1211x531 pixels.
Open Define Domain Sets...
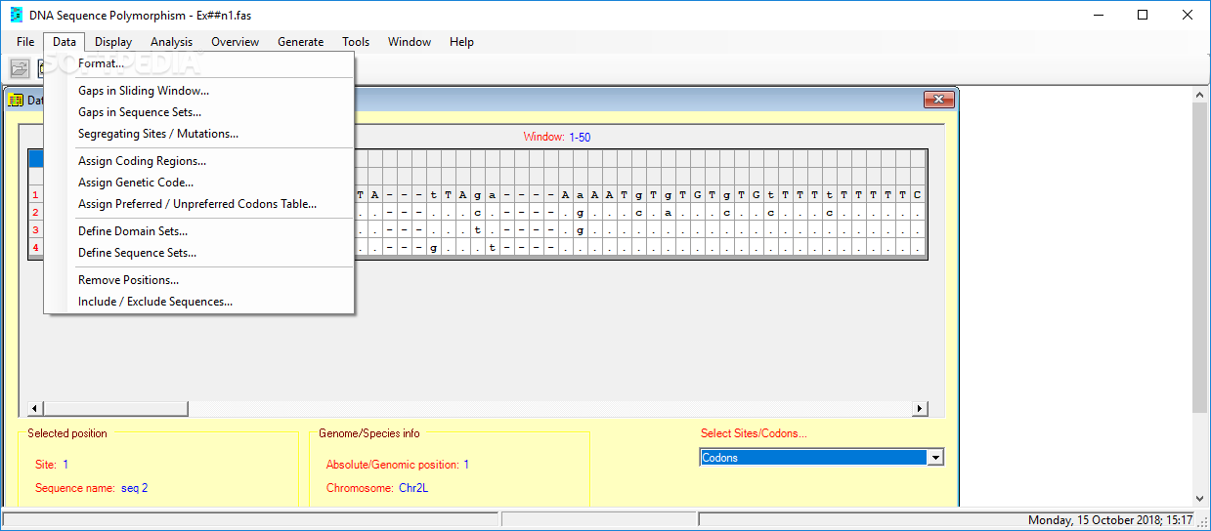click(199, 231)
